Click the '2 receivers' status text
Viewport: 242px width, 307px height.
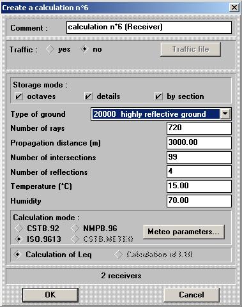coord(121,276)
